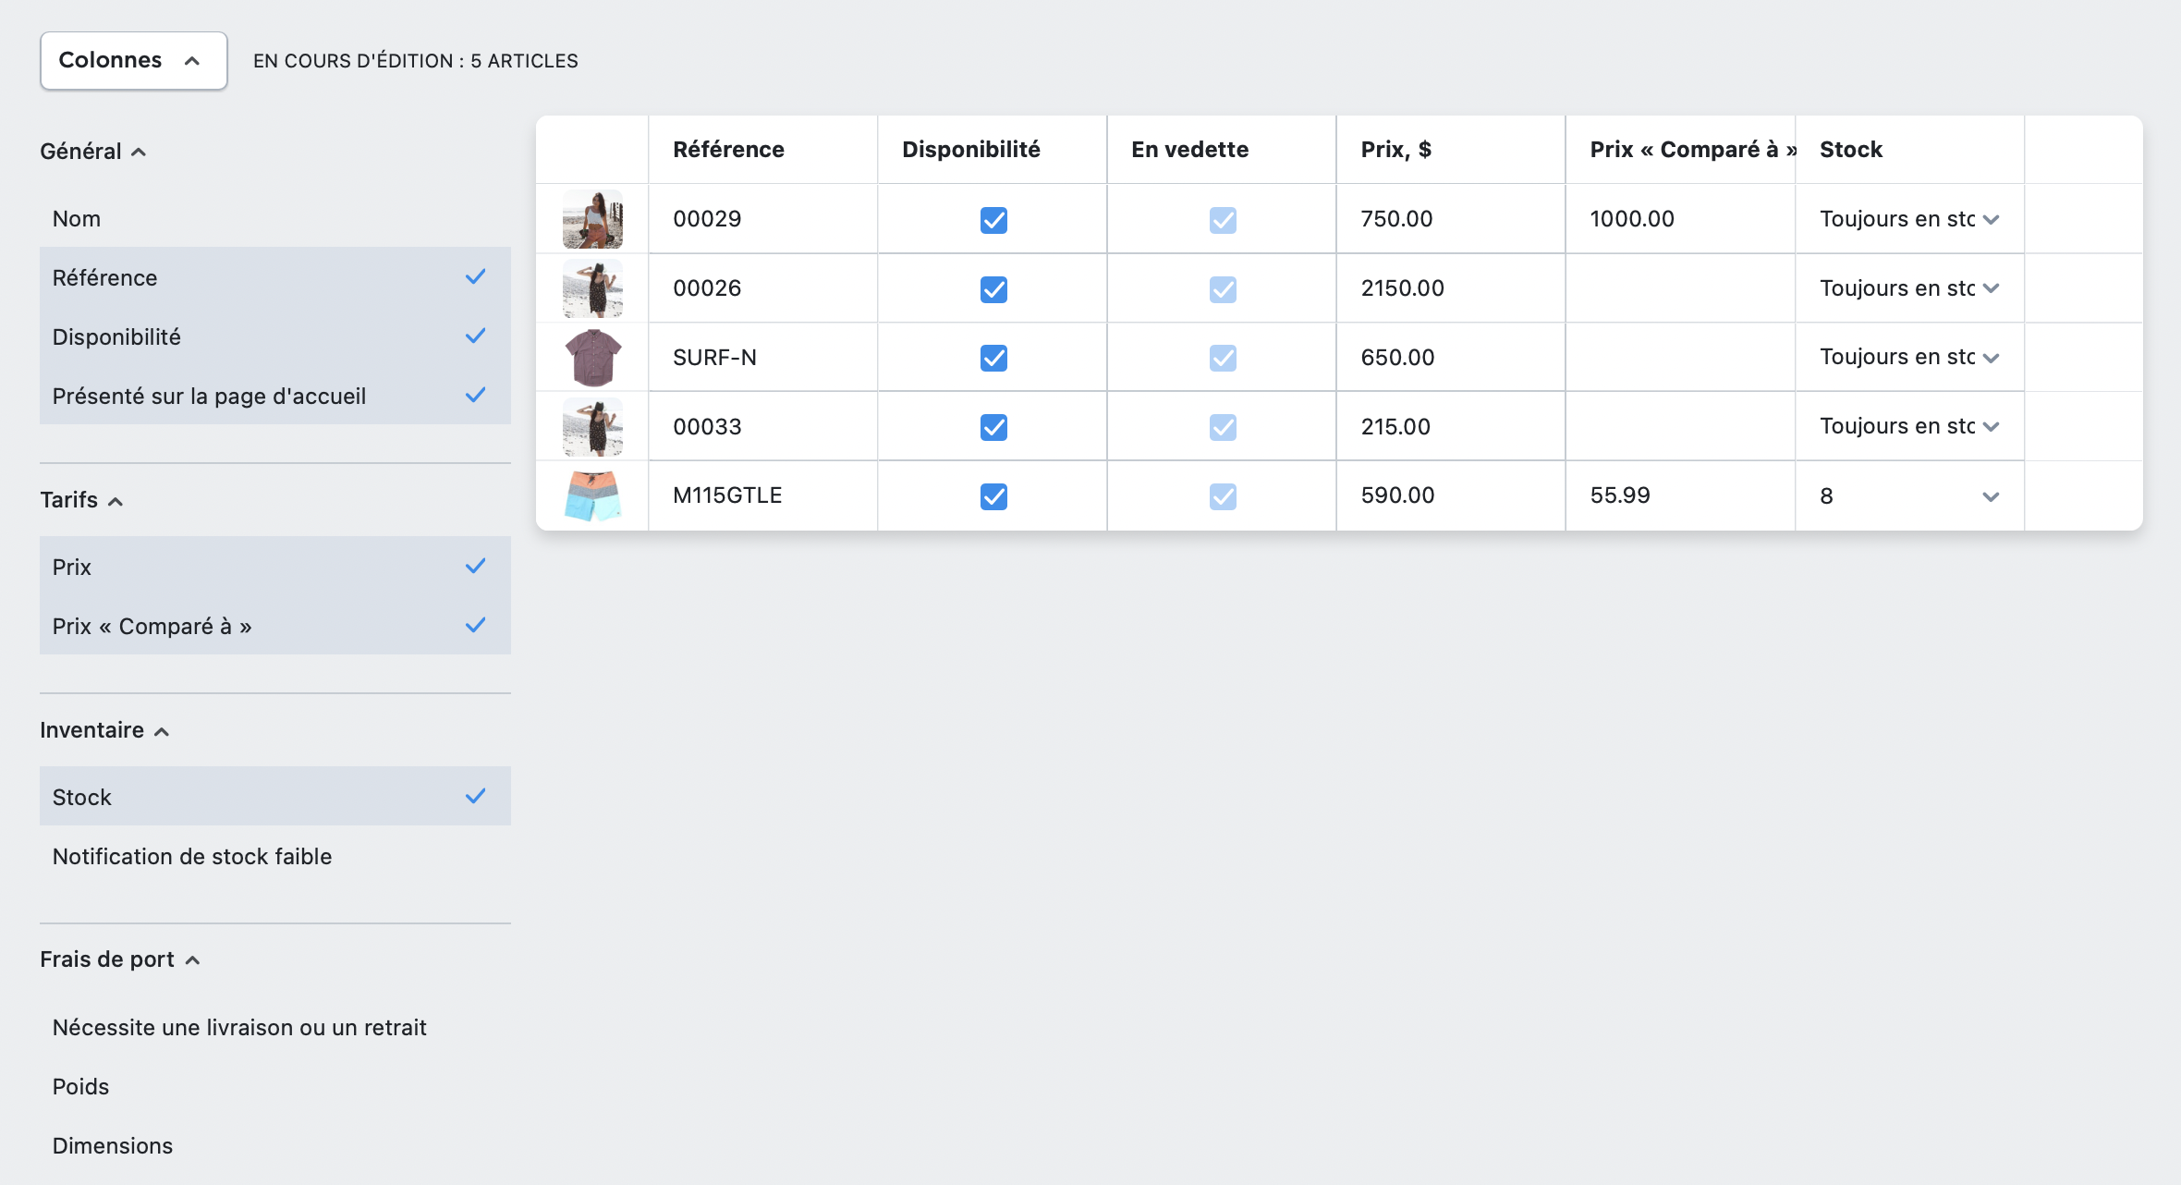Edit the compare-at price 1000.00
This screenshot has height=1185, width=2181.
click(1680, 219)
